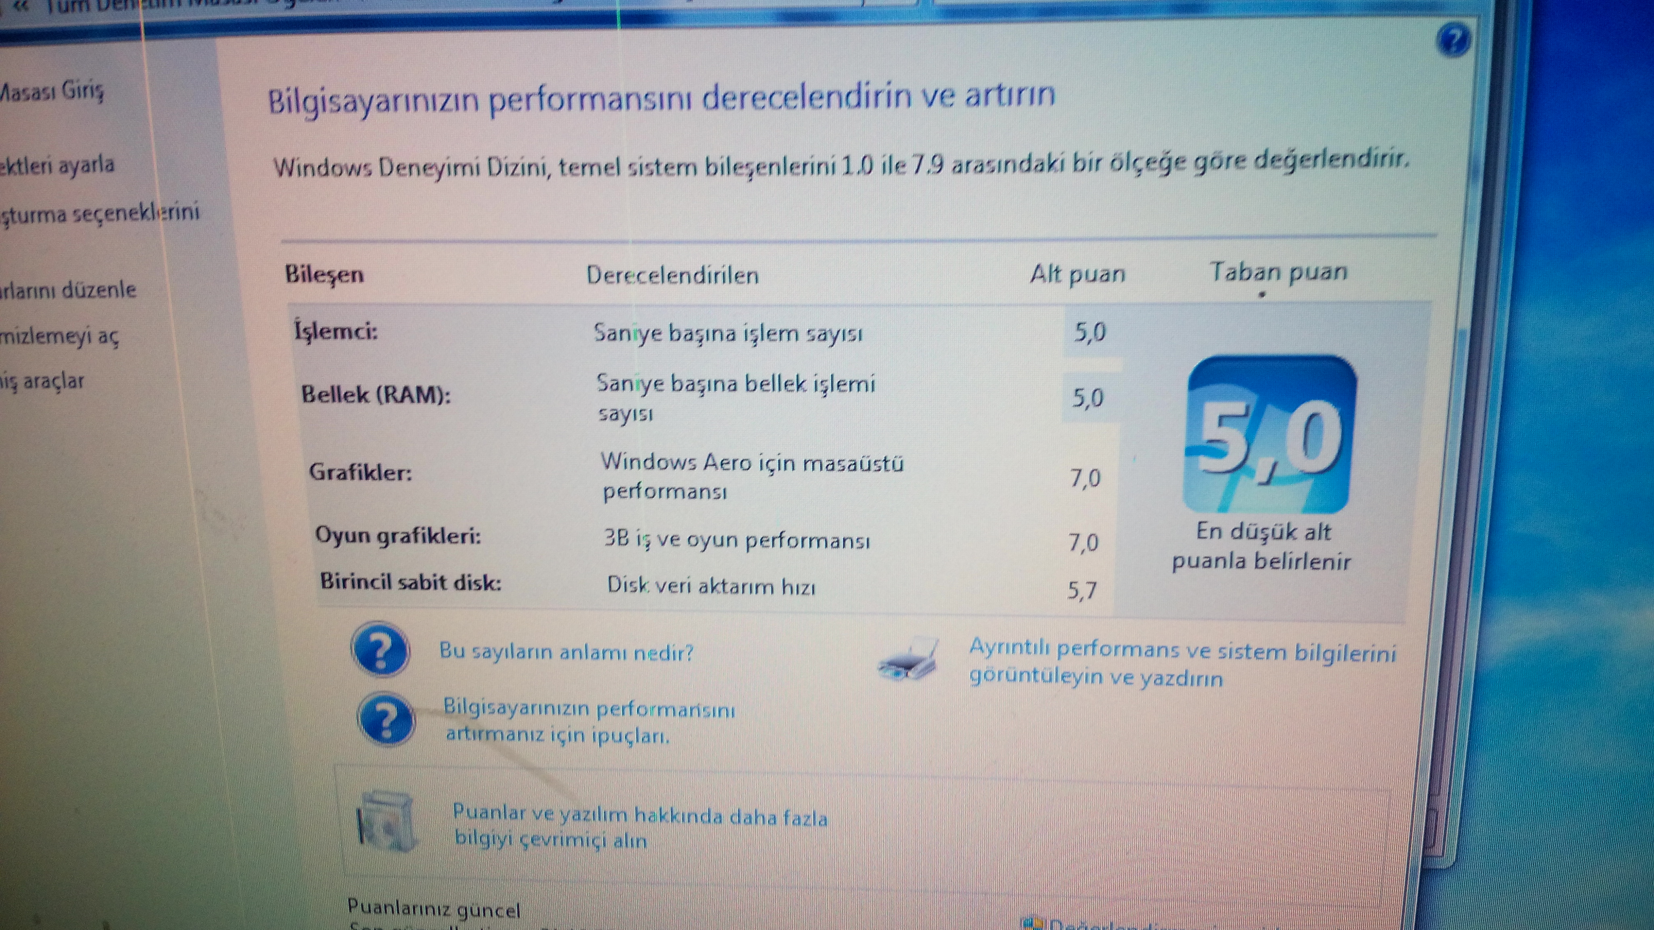Click the question mark icon beside performance tips
The width and height of the screenshot is (1654, 930).
(386, 719)
